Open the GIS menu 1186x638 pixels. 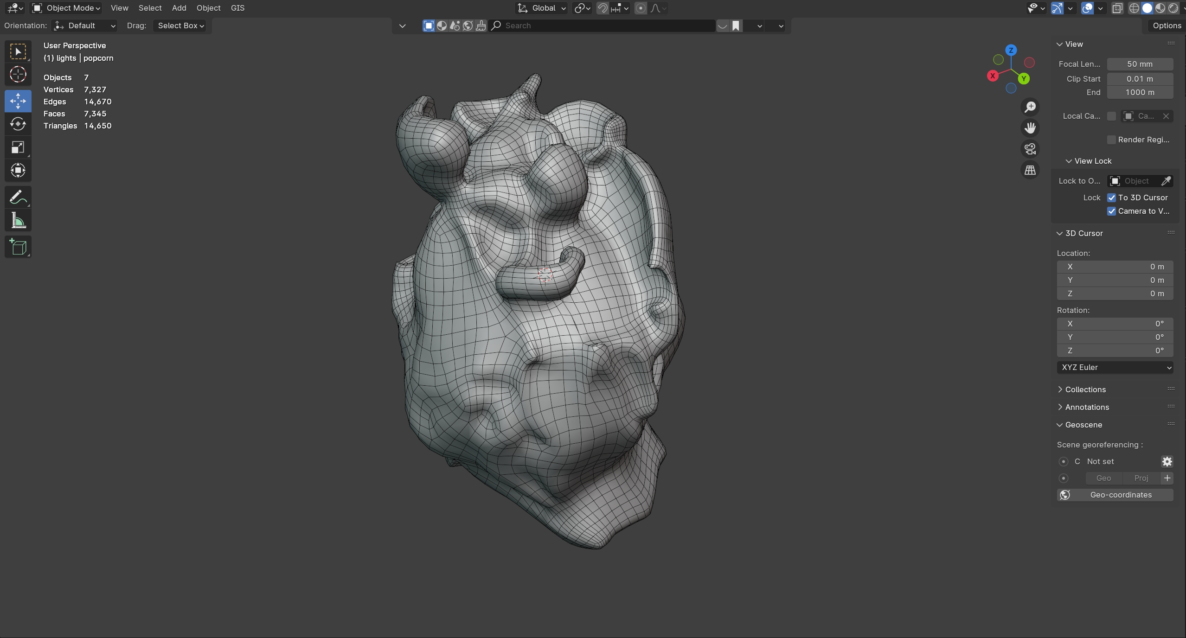tap(237, 8)
